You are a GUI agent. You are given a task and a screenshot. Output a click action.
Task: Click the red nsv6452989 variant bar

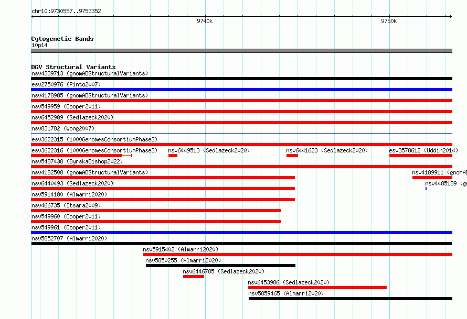(241, 123)
